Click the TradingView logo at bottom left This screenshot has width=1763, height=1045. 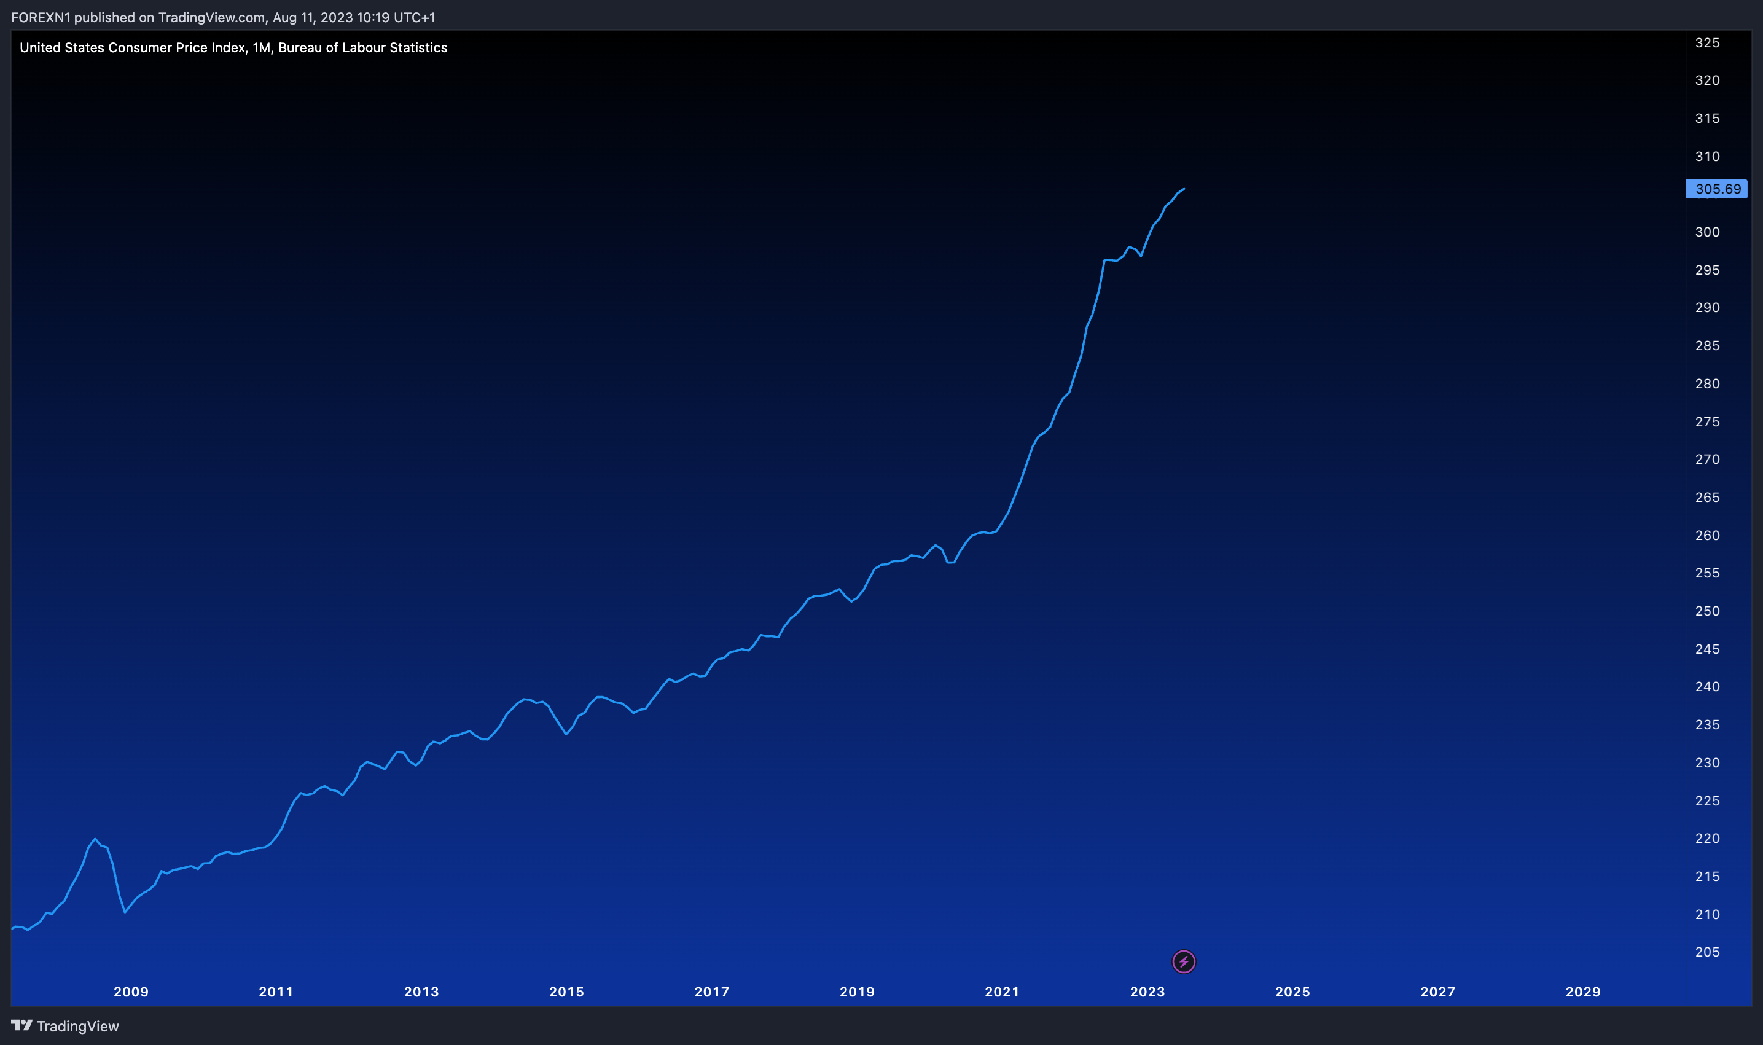(x=64, y=1026)
